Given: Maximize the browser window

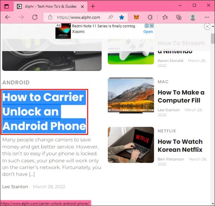Looking at the screenshot, I should click(x=194, y=6).
